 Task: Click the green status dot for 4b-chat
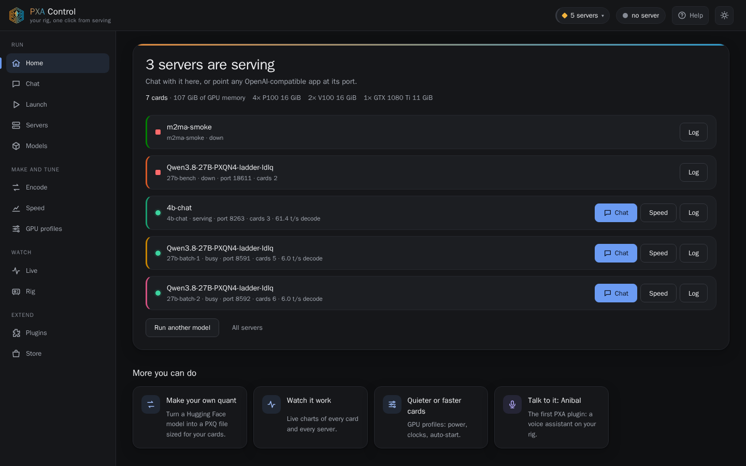tap(158, 213)
